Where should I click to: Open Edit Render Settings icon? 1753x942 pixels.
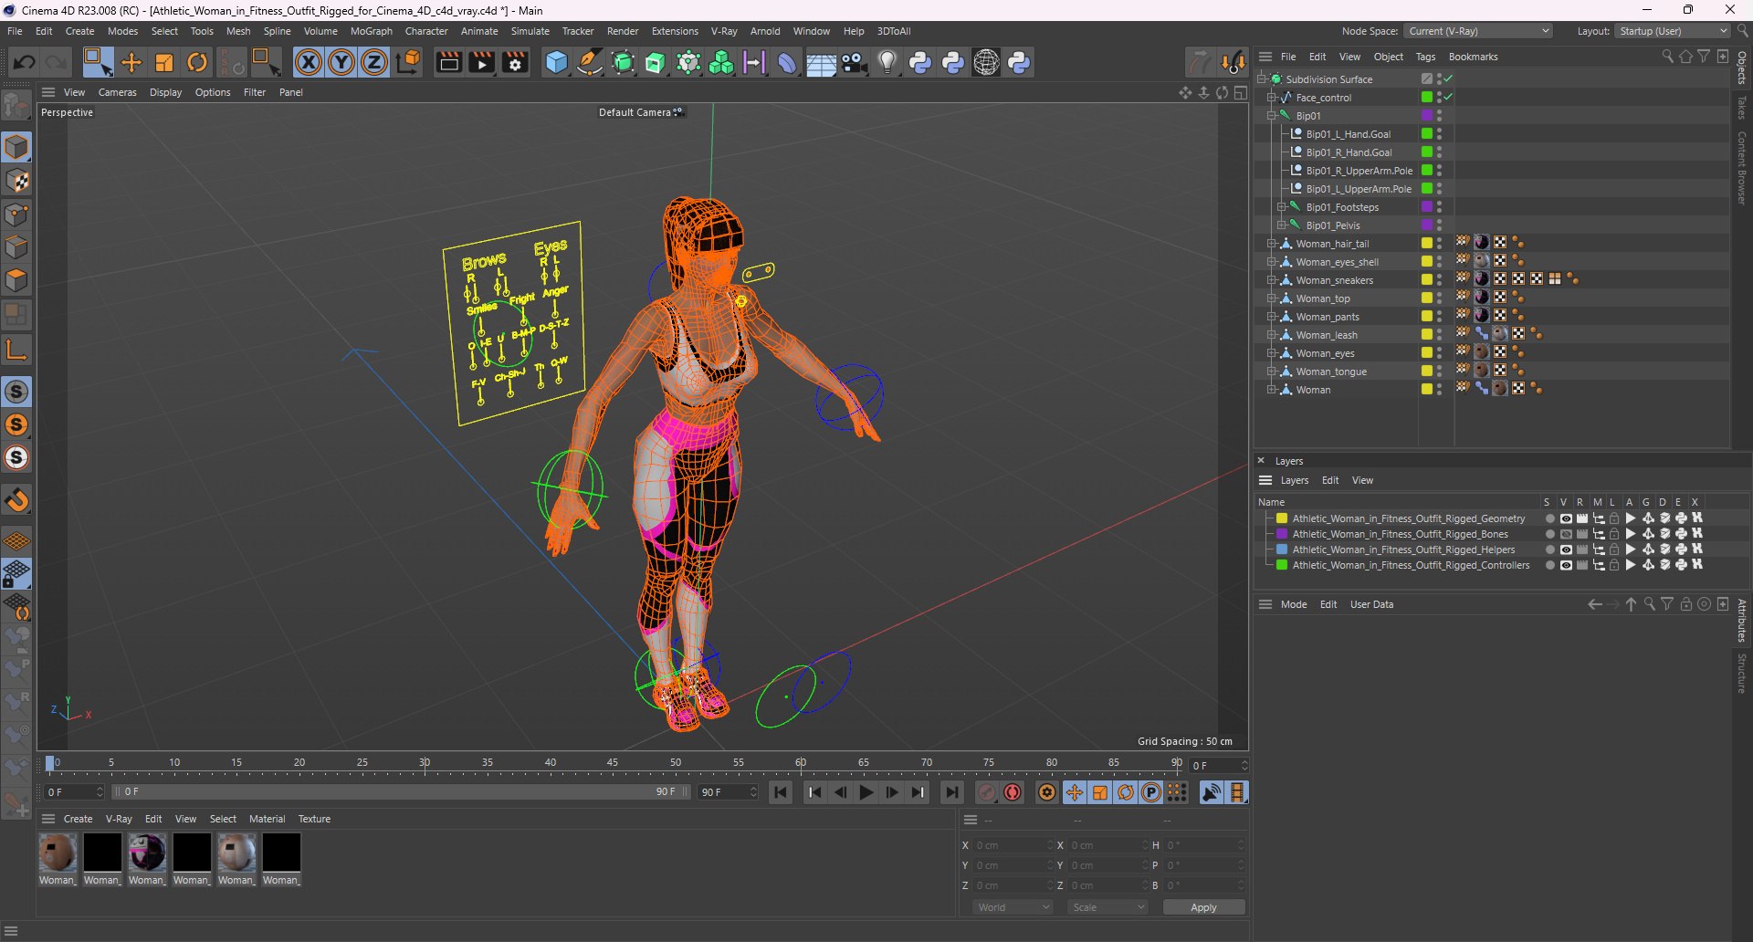point(515,63)
